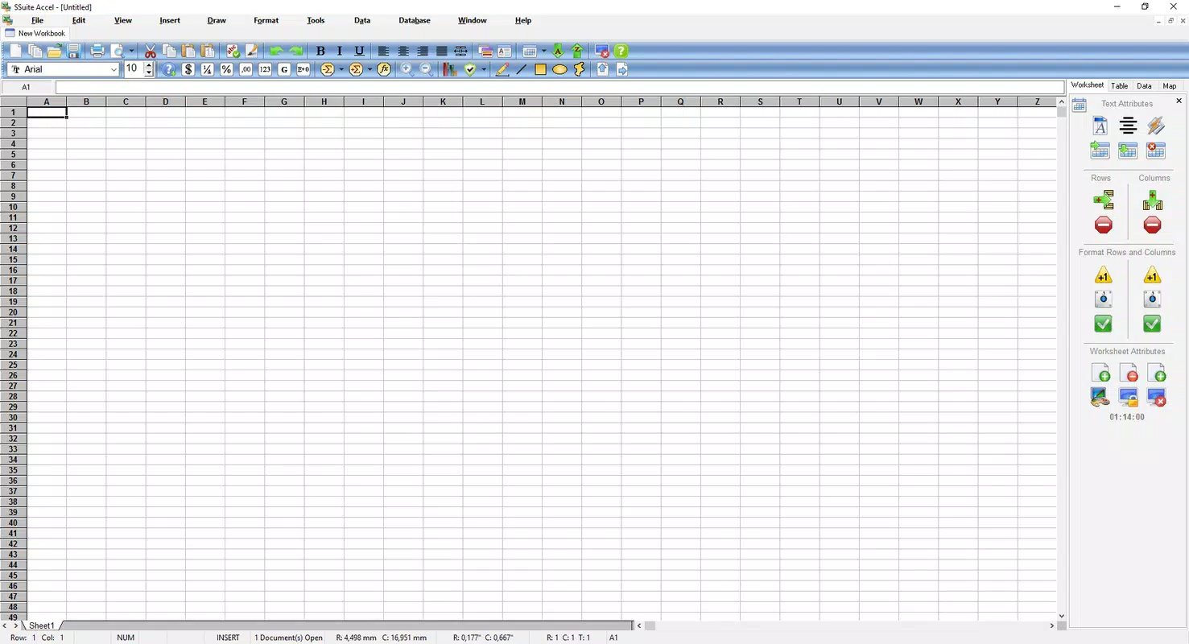
Task: Toggle bold formatting
Action: tap(320, 51)
